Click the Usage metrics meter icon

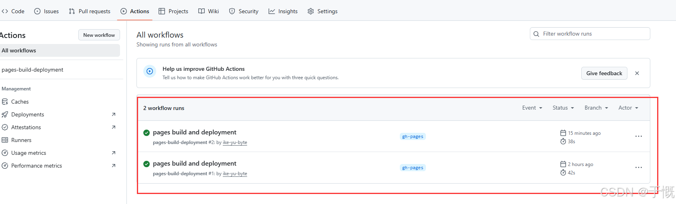click(x=5, y=153)
